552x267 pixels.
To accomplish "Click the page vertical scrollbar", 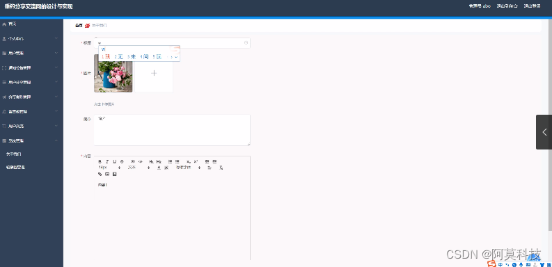I will (x=550, y=125).
